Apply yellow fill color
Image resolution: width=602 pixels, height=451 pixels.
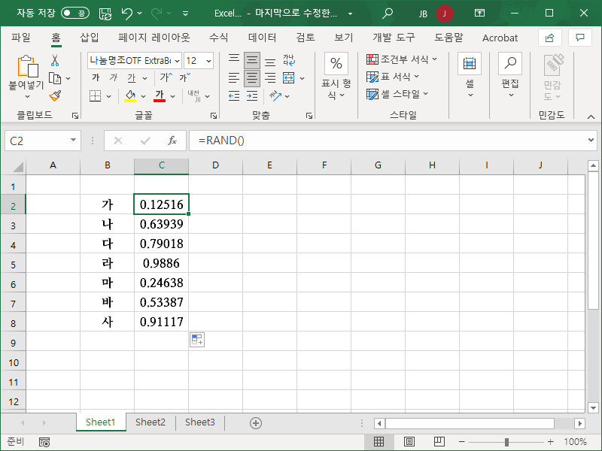130,96
